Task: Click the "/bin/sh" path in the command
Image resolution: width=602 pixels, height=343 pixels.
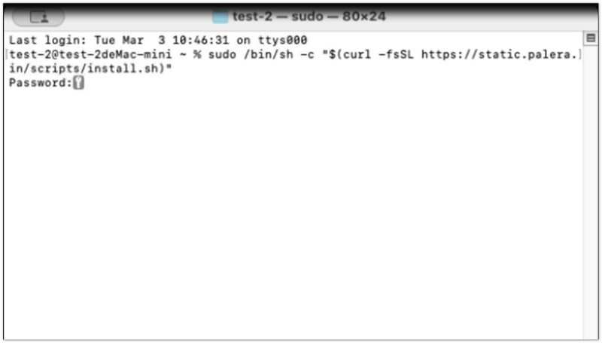Action: pos(269,54)
